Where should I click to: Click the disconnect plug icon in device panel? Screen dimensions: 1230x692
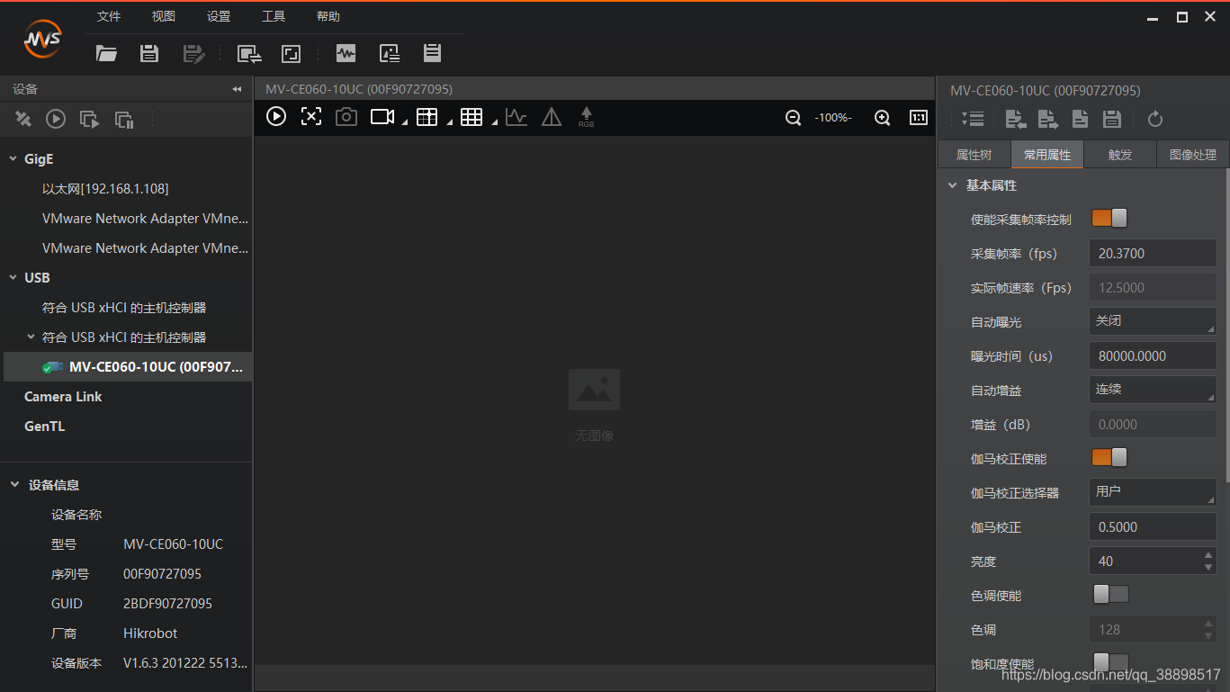[23, 119]
